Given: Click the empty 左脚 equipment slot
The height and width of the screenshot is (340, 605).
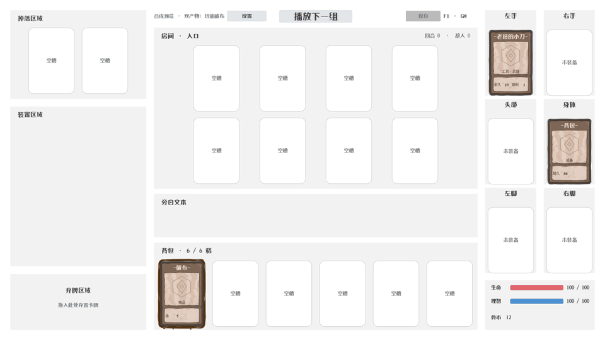Looking at the screenshot, I should point(510,240).
